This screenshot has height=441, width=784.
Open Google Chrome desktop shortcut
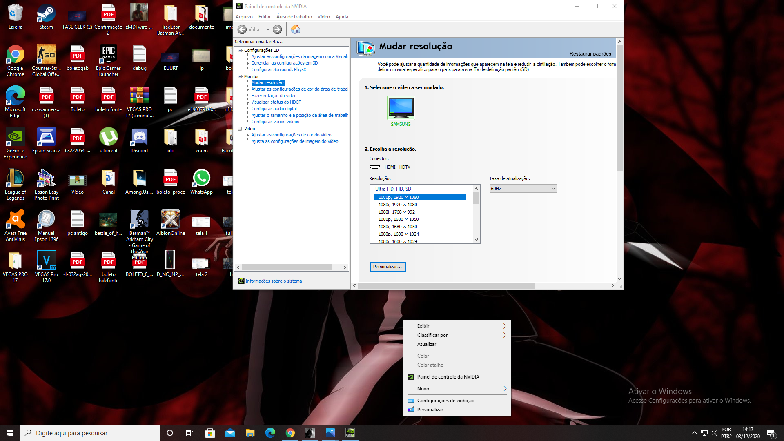(x=15, y=61)
